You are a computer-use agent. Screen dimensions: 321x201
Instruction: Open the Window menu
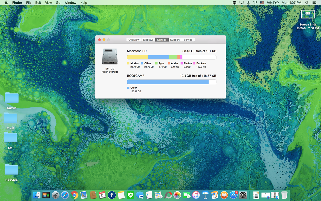70,3
